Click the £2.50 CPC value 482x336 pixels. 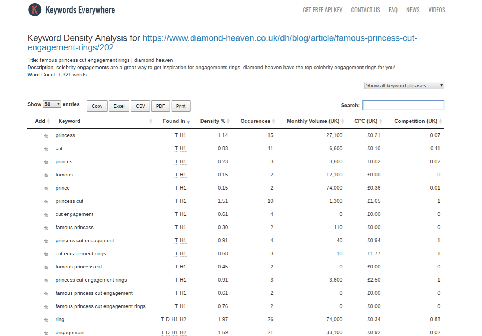click(x=374, y=280)
